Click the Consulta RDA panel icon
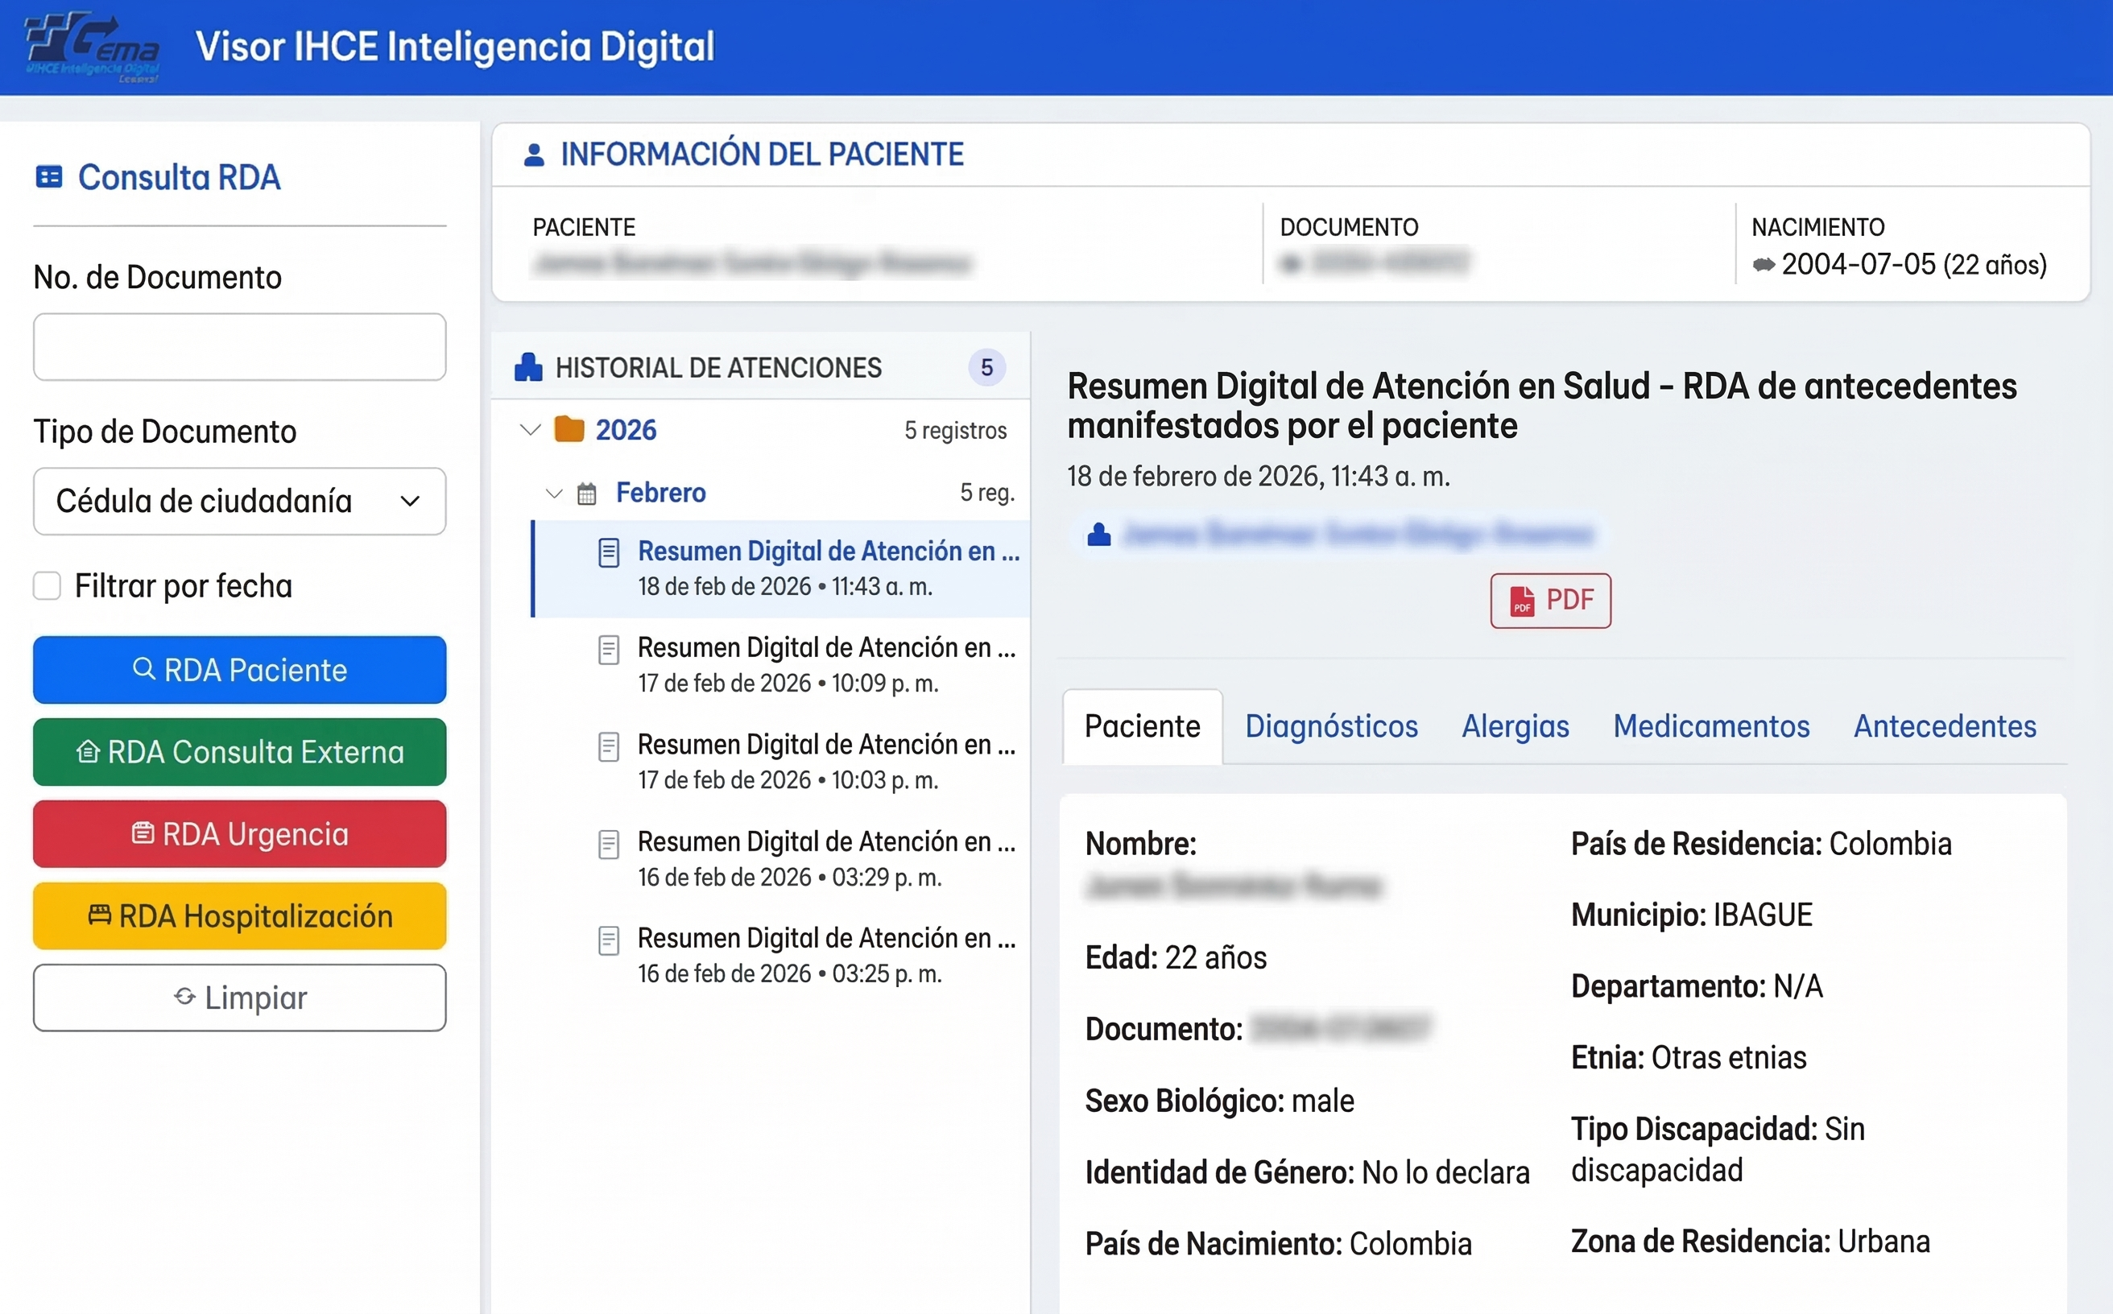The height and width of the screenshot is (1314, 2113). point(48,176)
